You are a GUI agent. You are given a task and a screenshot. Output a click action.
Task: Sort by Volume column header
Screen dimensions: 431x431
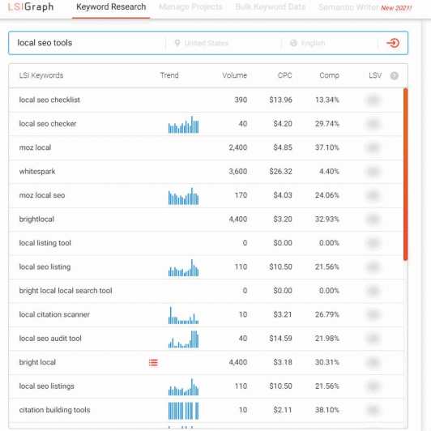tap(234, 75)
